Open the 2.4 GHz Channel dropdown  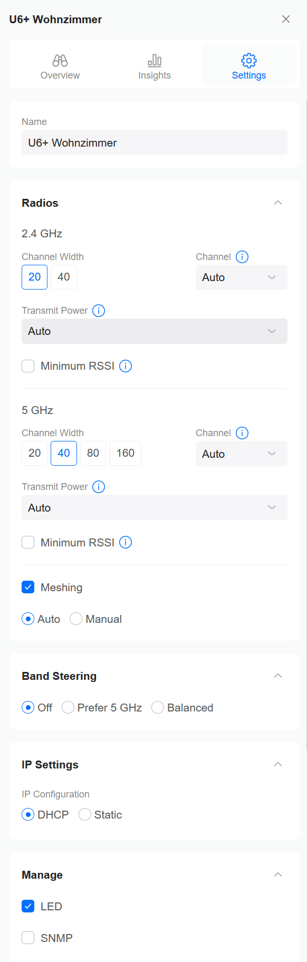pos(242,277)
